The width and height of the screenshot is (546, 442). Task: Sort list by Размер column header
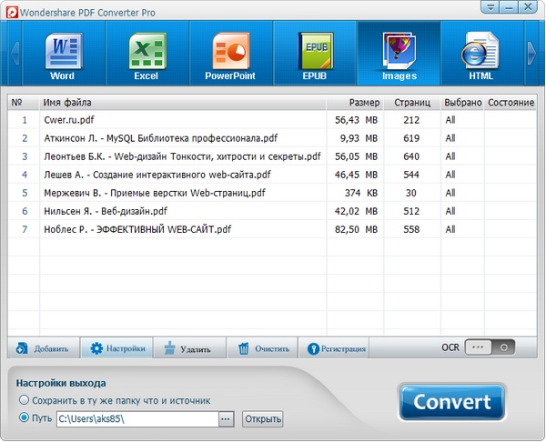[x=364, y=103]
